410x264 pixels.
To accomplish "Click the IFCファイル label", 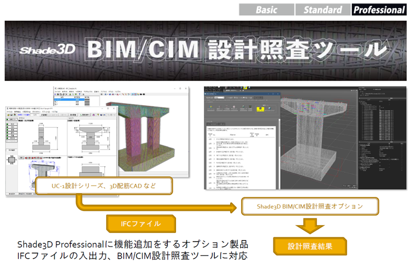I will (141, 224).
